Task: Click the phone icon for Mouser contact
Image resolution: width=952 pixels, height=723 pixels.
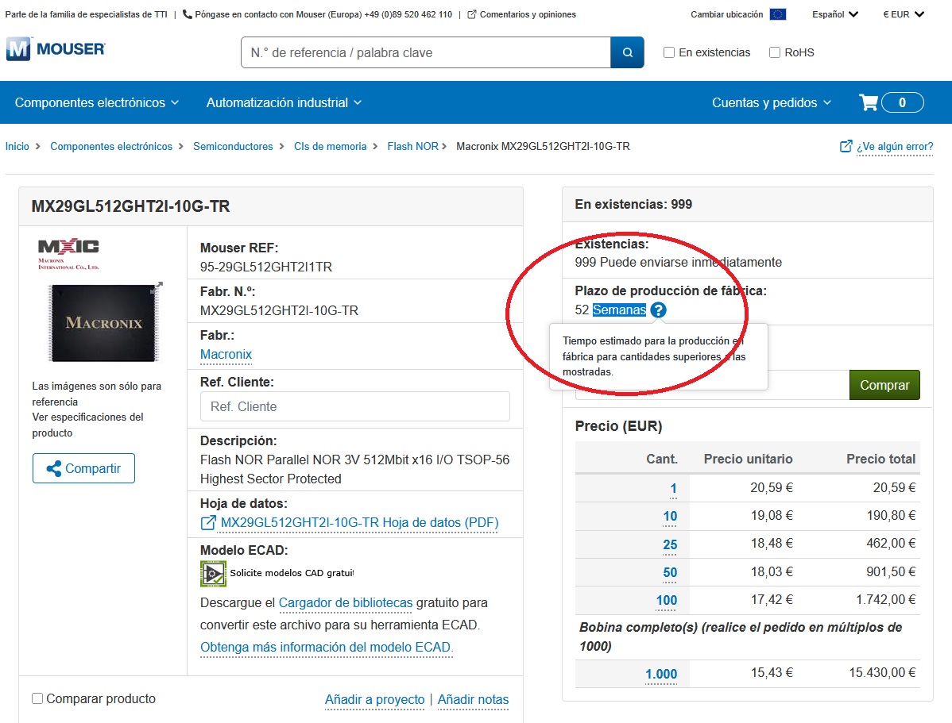Action: pos(187,14)
